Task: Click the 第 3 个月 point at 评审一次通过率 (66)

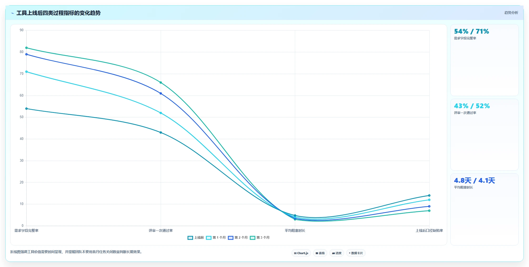Action: tap(161, 83)
